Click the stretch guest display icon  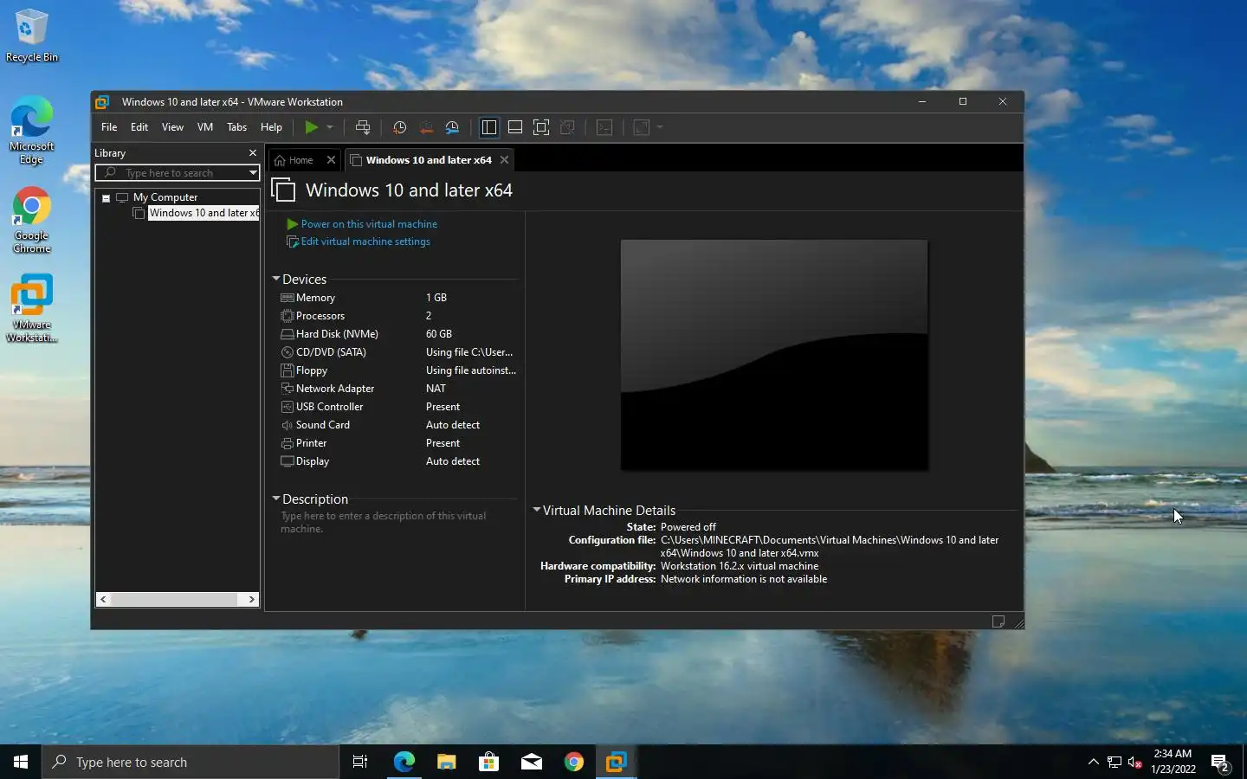(642, 127)
